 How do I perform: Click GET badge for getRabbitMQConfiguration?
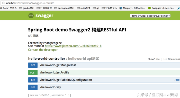pos(33,80)
